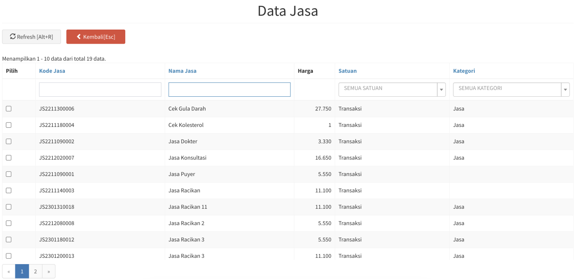Click the next page » arrow
The image size is (577, 279).
(x=49, y=271)
